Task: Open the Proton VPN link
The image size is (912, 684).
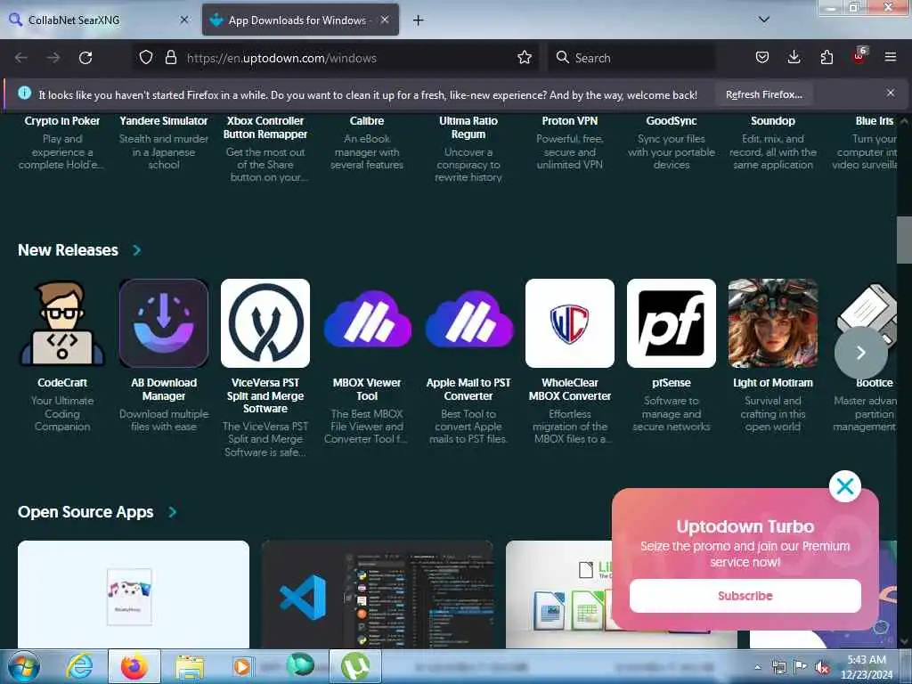Action: tap(570, 121)
